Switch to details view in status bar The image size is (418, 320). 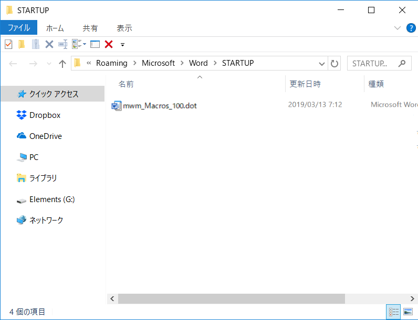[x=394, y=312]
